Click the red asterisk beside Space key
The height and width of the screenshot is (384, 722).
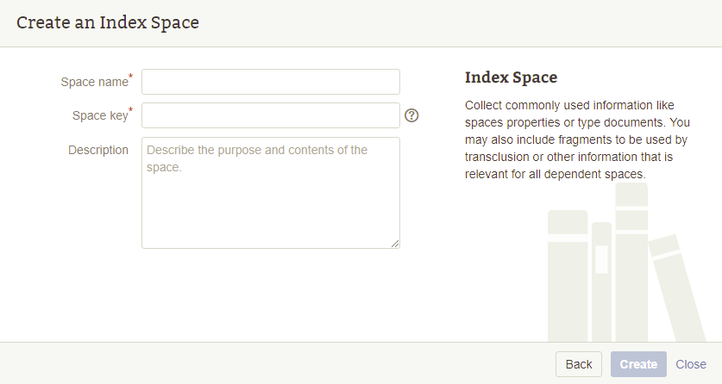[x=131, y=111]
